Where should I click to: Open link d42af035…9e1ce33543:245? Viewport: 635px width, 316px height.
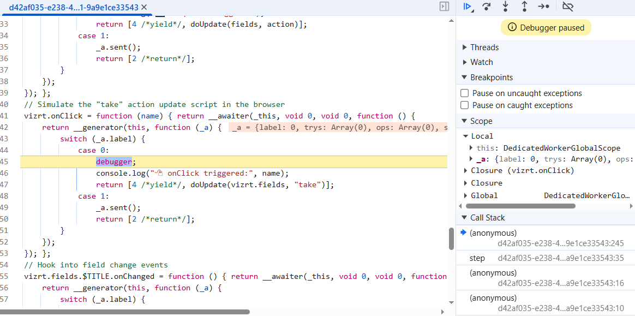click(x=560, y=243)
